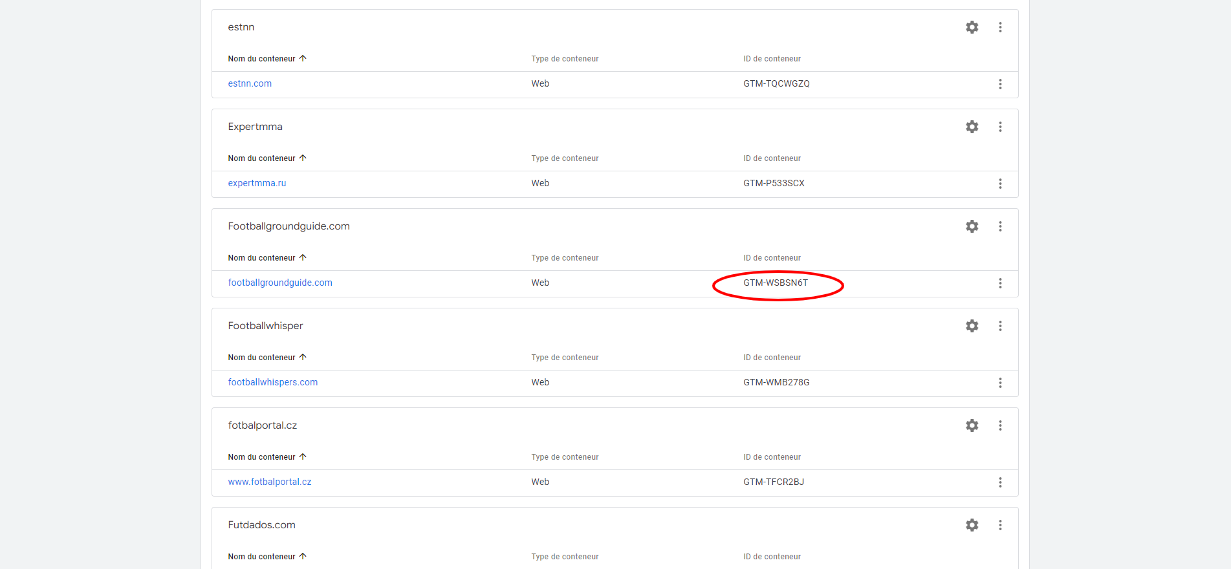1231x569 pixels.
Task: Open settings gear for Futdados.com account
Action: [972, 525]
